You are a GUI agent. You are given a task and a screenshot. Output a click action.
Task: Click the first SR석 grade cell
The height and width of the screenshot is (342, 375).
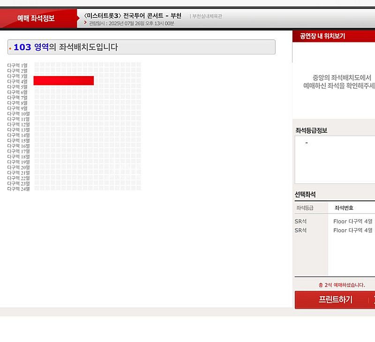point(300,221)
